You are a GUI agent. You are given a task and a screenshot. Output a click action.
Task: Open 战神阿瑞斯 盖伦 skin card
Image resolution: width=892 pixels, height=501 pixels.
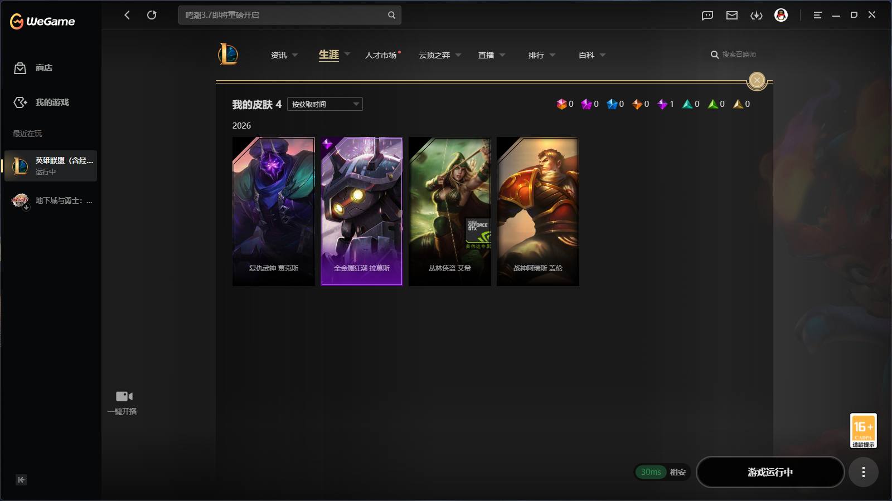click(538, 212)
